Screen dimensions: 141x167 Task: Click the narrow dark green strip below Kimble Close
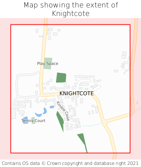(60, 121)
